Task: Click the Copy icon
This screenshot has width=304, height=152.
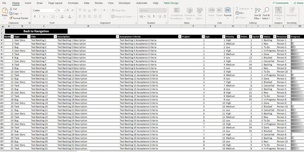Action: 11,13
